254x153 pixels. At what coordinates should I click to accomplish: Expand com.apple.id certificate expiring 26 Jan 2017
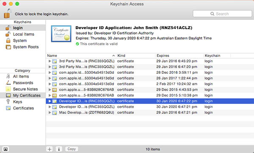tap(50, 78)
